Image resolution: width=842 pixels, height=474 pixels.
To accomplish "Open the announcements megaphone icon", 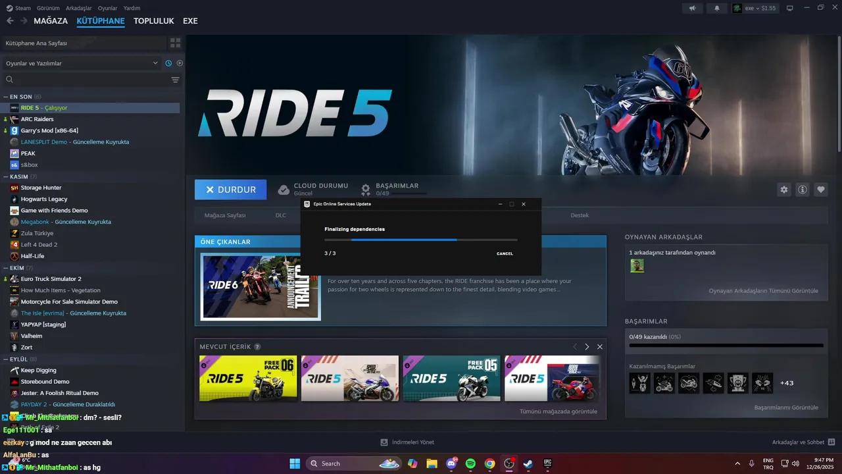I will pyautogui.click(x=692, y=8).
